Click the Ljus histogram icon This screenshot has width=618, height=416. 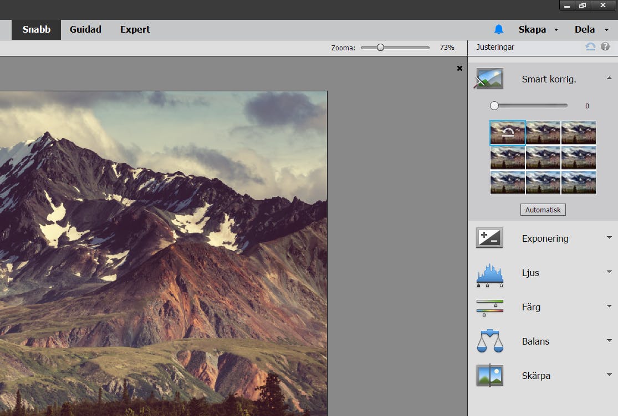tap(490, 275)
